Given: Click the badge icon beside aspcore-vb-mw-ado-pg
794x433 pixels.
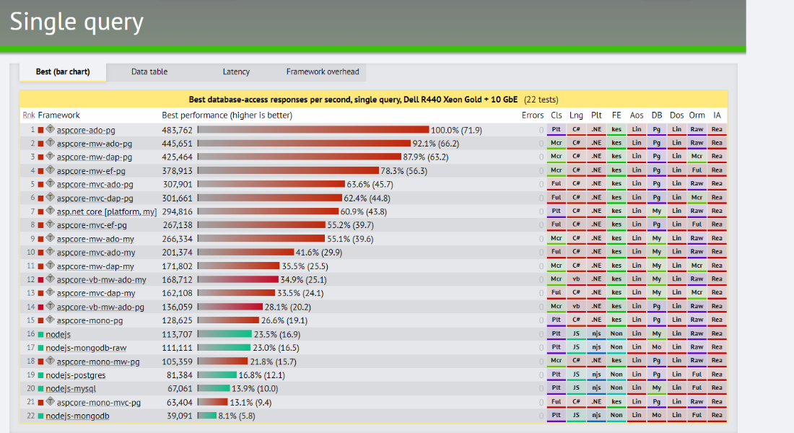Looking at the screenshot, I should point(50,306).
